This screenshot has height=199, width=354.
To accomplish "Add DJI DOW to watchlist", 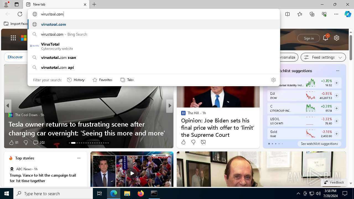I will (337, 96).
